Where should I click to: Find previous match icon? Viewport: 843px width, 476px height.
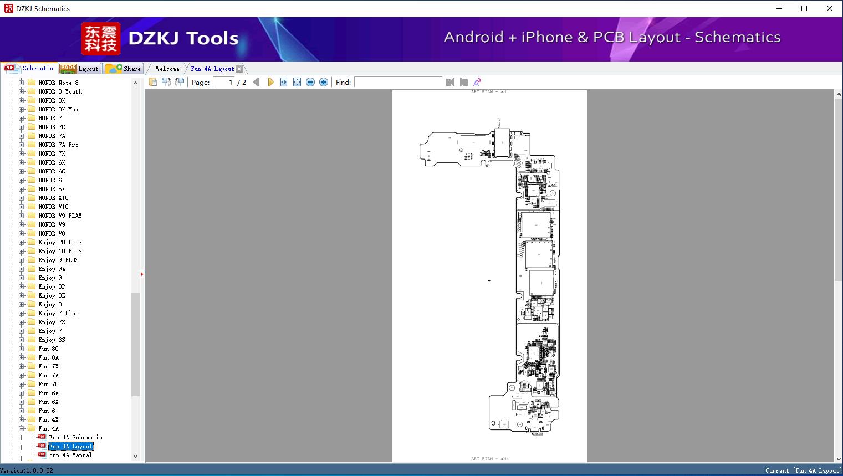[450, 82]
